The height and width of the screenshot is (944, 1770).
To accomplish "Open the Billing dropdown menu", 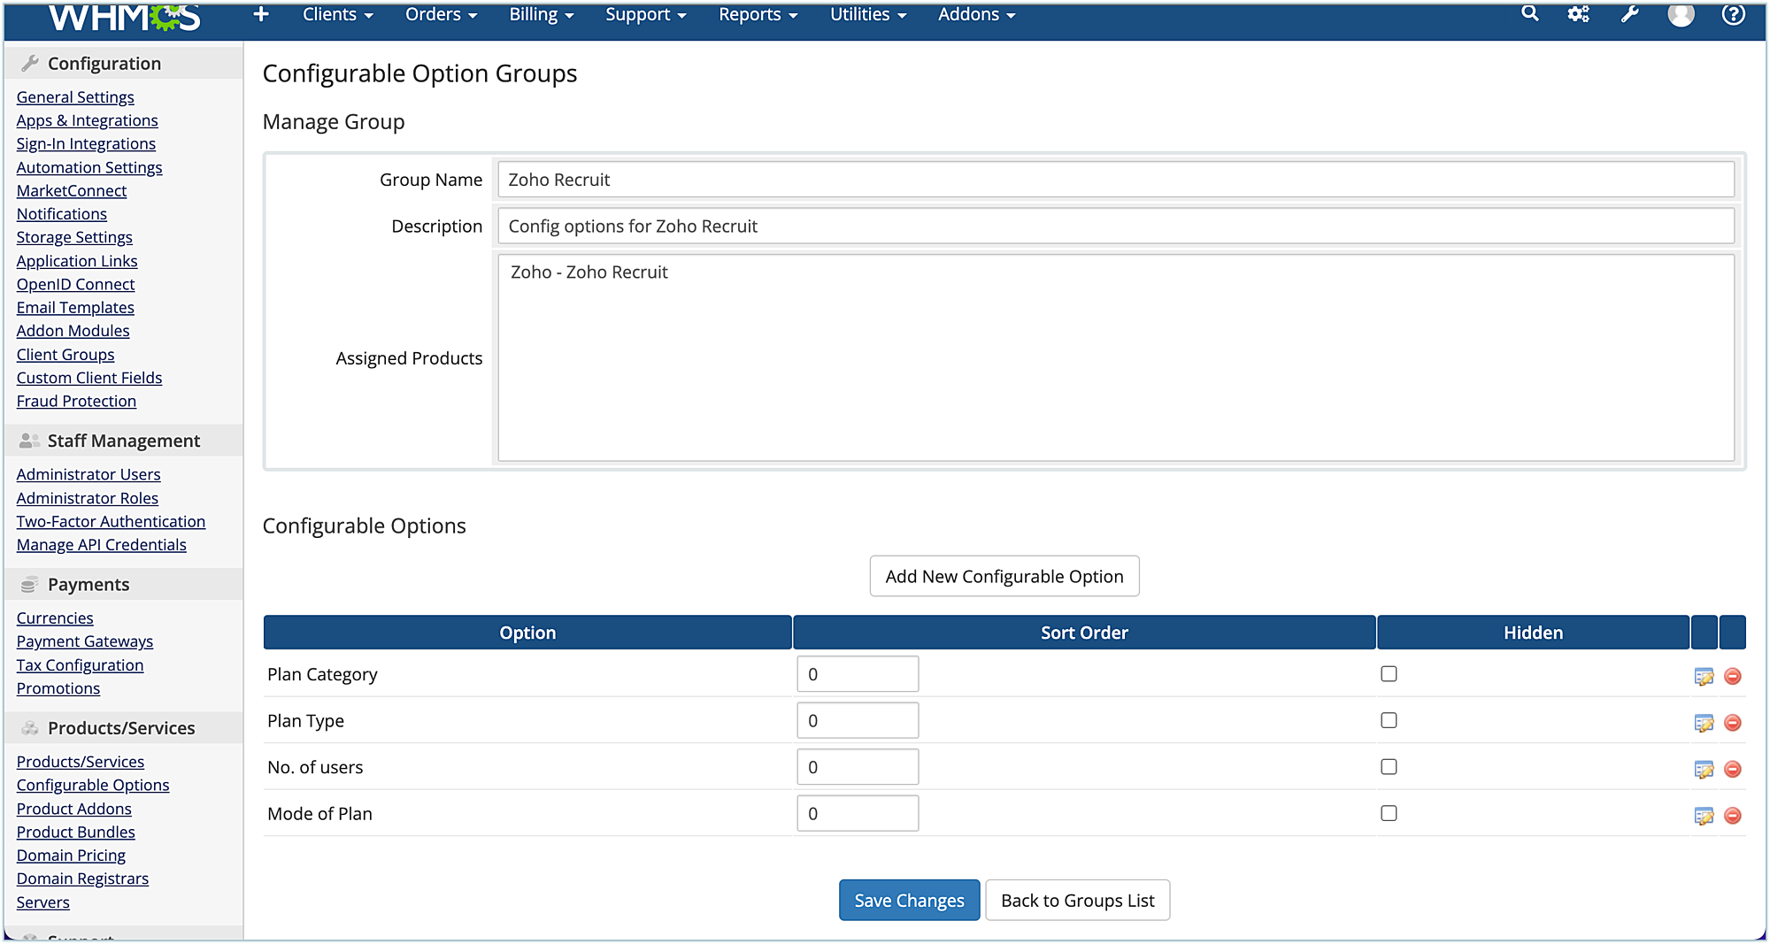I will pyautogui.click(x=542, y=14).
